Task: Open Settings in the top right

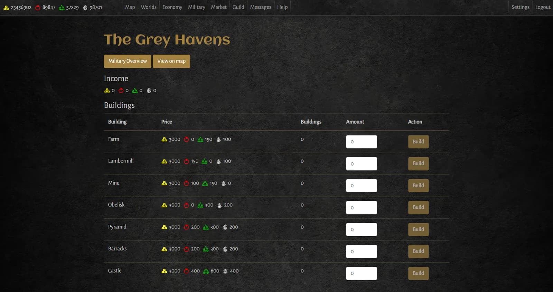Action: coord(520,7)
